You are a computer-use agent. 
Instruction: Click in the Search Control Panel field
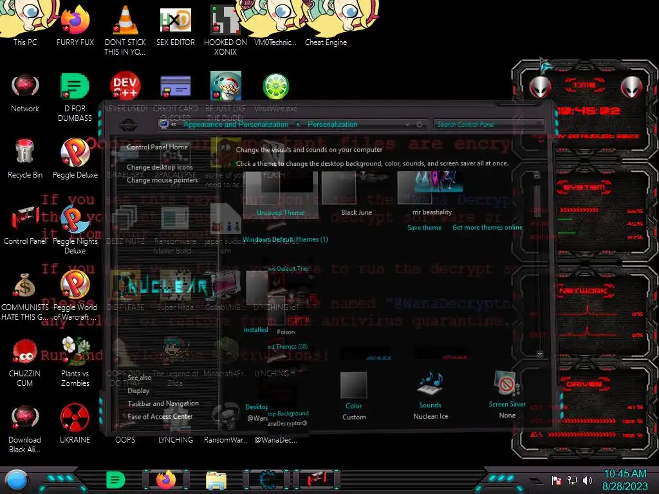click(488, 124)
